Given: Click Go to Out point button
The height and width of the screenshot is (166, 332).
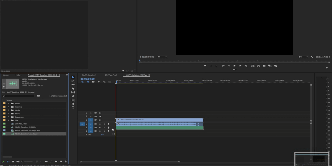Looking at the screenshot, I should [x=246, y=66].
